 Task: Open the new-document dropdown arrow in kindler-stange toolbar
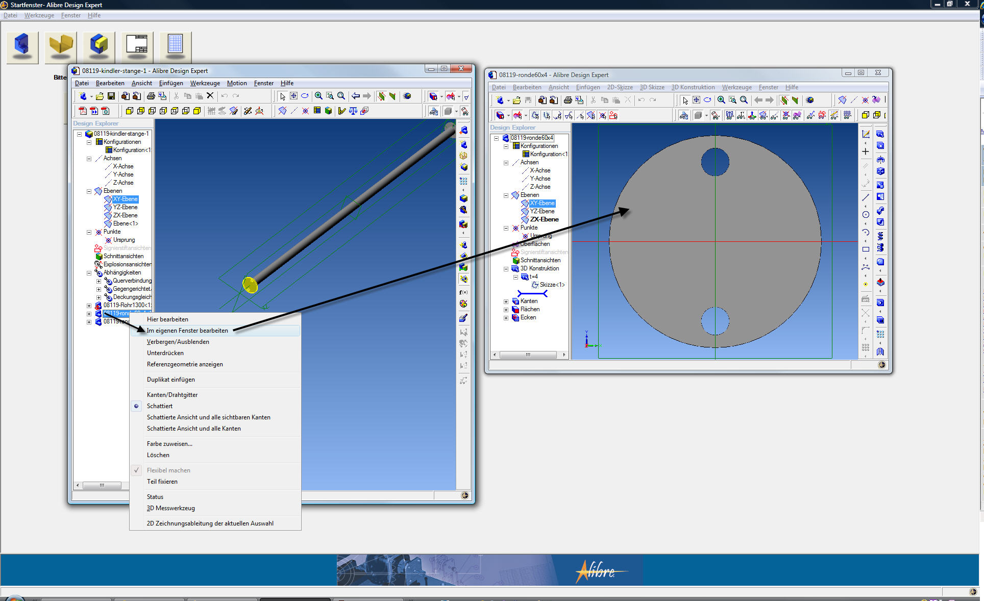coord(91,96)
